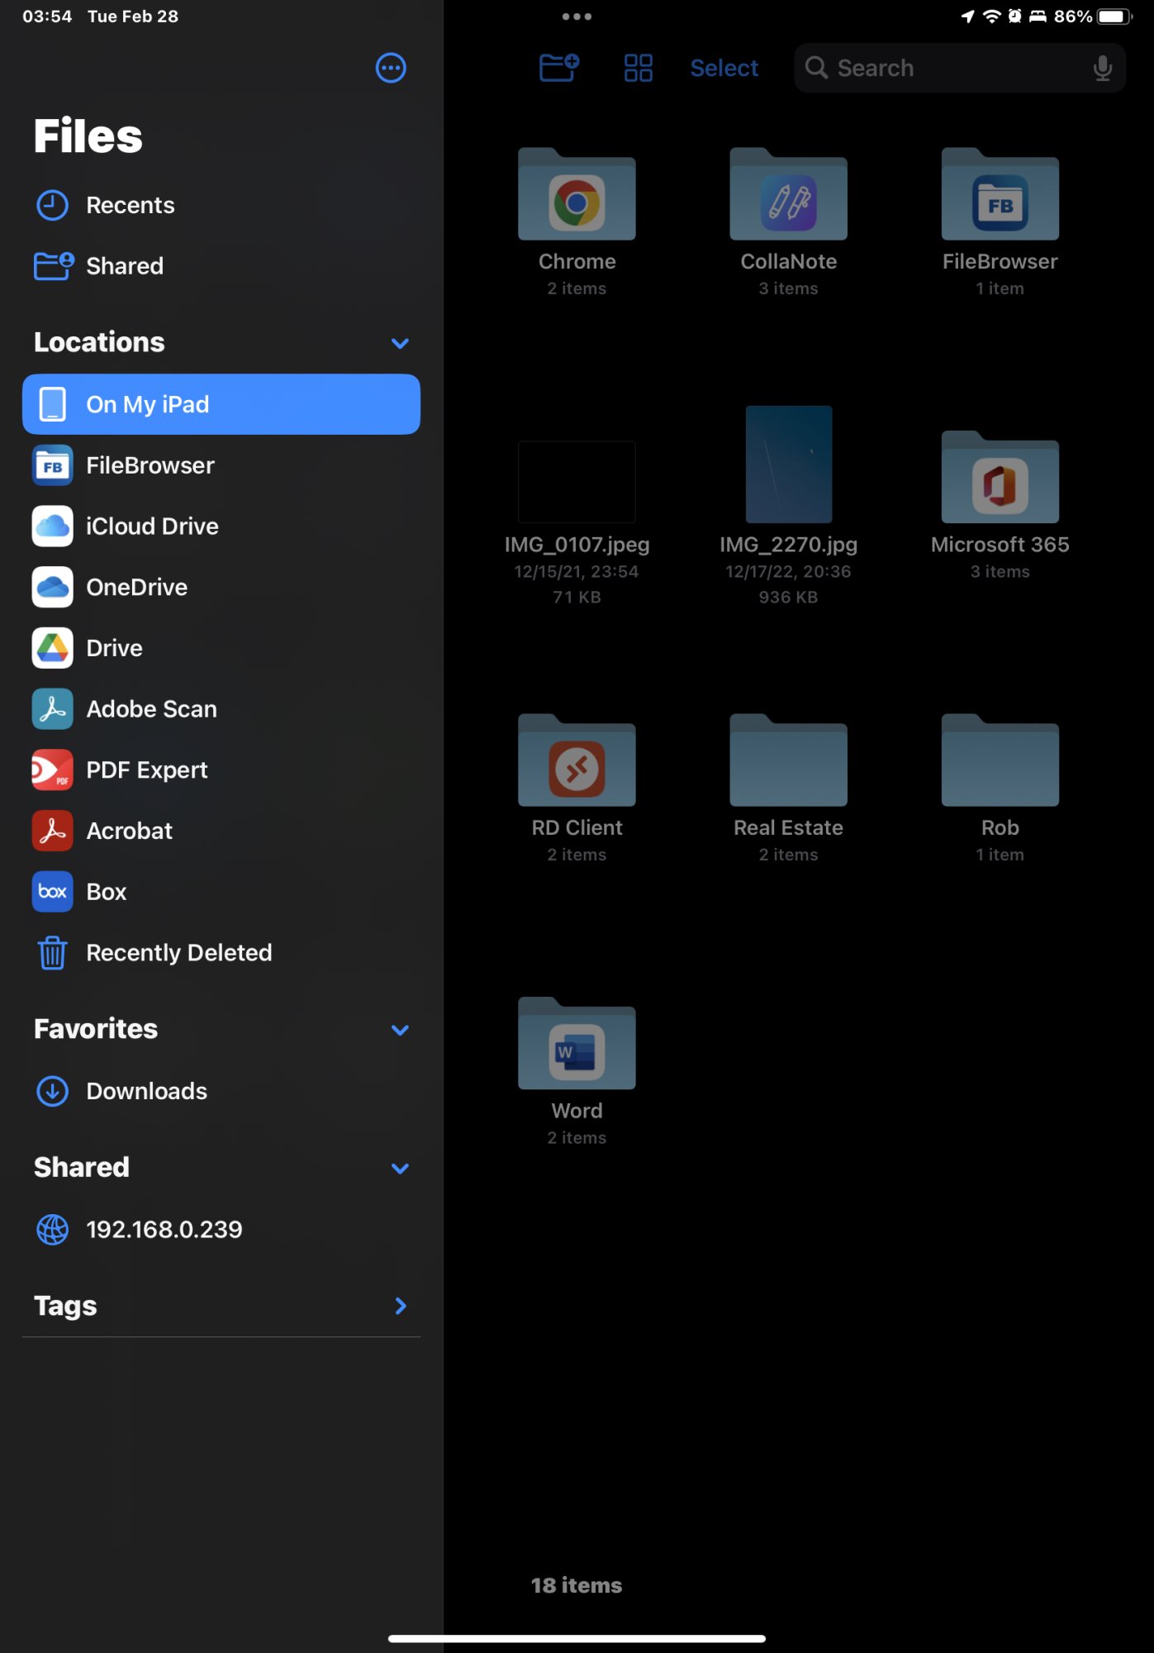Select On My iPad location
Screen dimensions: 1154x1653
pos(221,404)
